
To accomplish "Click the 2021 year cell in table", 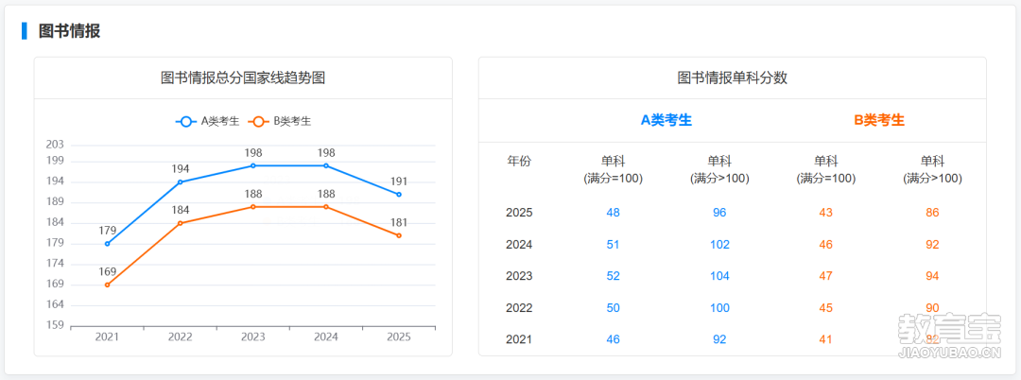I will coord(519,339).
